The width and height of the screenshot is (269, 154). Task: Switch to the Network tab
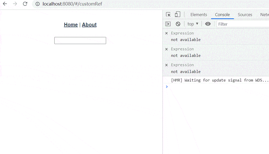(x=264, y=15)
